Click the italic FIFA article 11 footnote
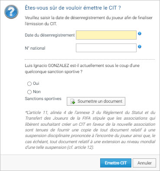Image resolution: width=160 pixels, height=171 pixels. point(90,130)
